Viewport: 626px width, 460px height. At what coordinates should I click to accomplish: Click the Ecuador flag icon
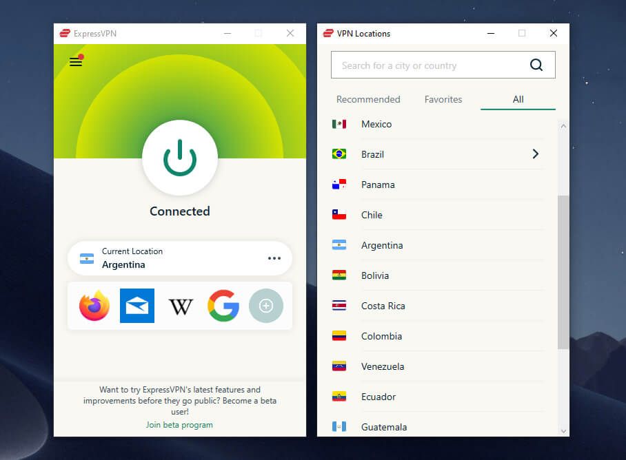pyautogui.click(x=339, y=396)
